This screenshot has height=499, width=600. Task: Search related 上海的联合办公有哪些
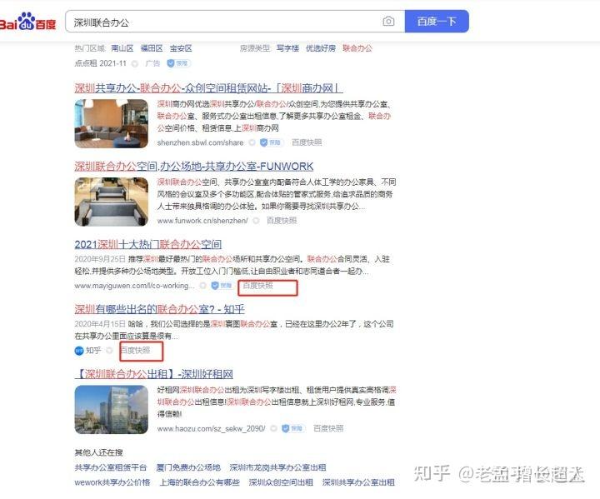pos(199,482)
